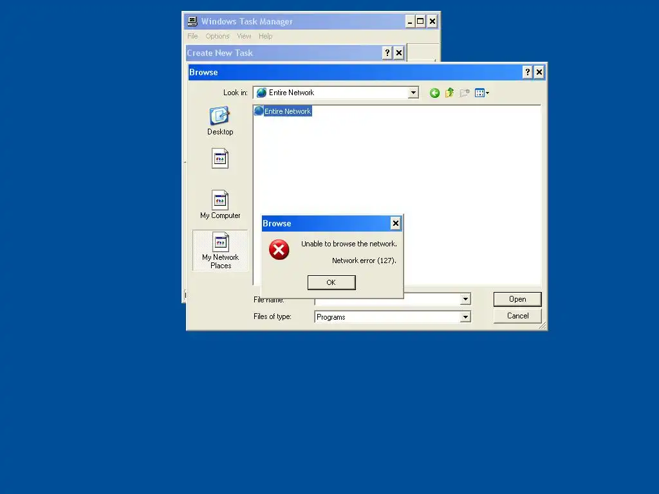Click the Cancel button in Browse dialog

click(517, 316)
